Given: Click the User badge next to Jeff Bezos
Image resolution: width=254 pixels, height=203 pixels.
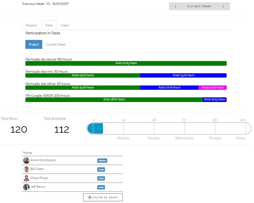Looking at the screenshot, I should 101,187.
